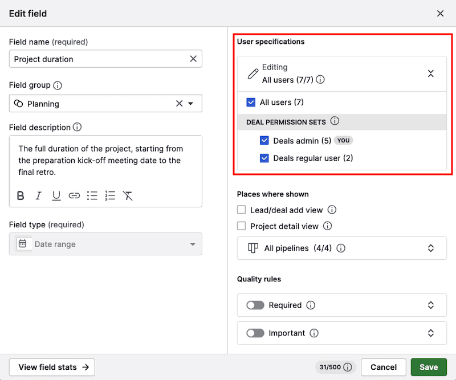Click the Bold formatting icon
This screenshot has width=456, height=380.
[21, 196]
